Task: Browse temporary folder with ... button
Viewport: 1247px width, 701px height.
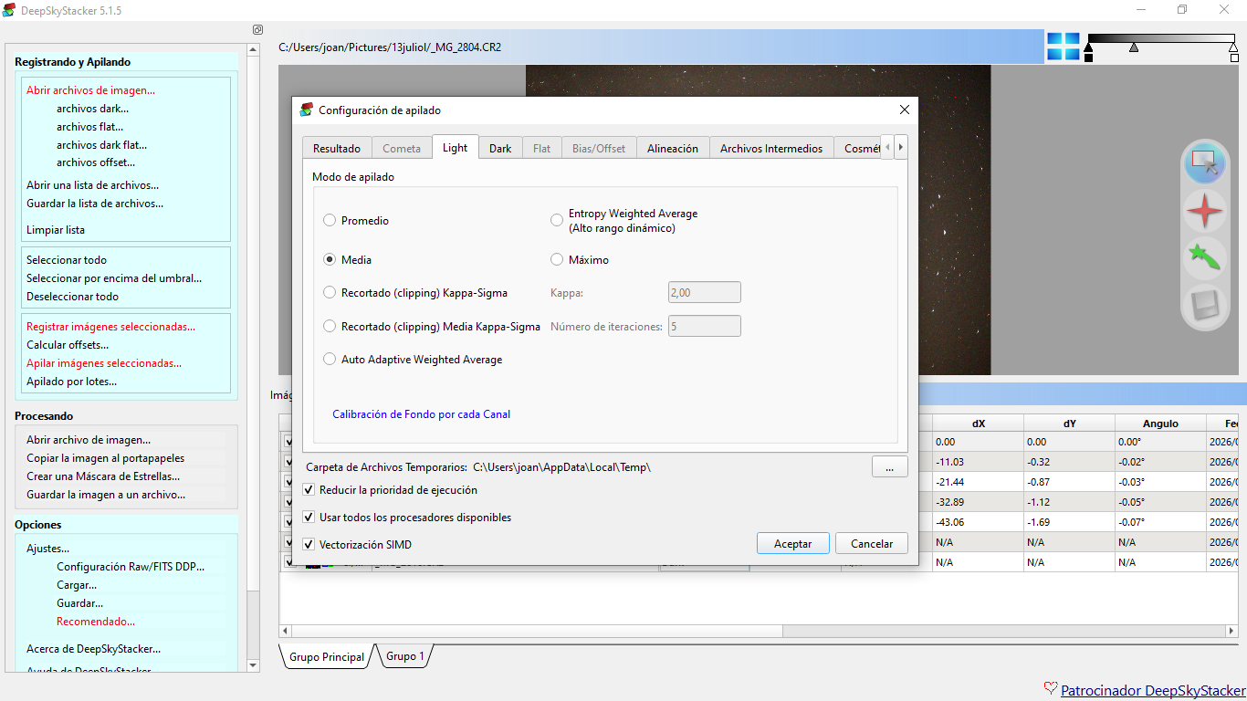Action: 889,467
